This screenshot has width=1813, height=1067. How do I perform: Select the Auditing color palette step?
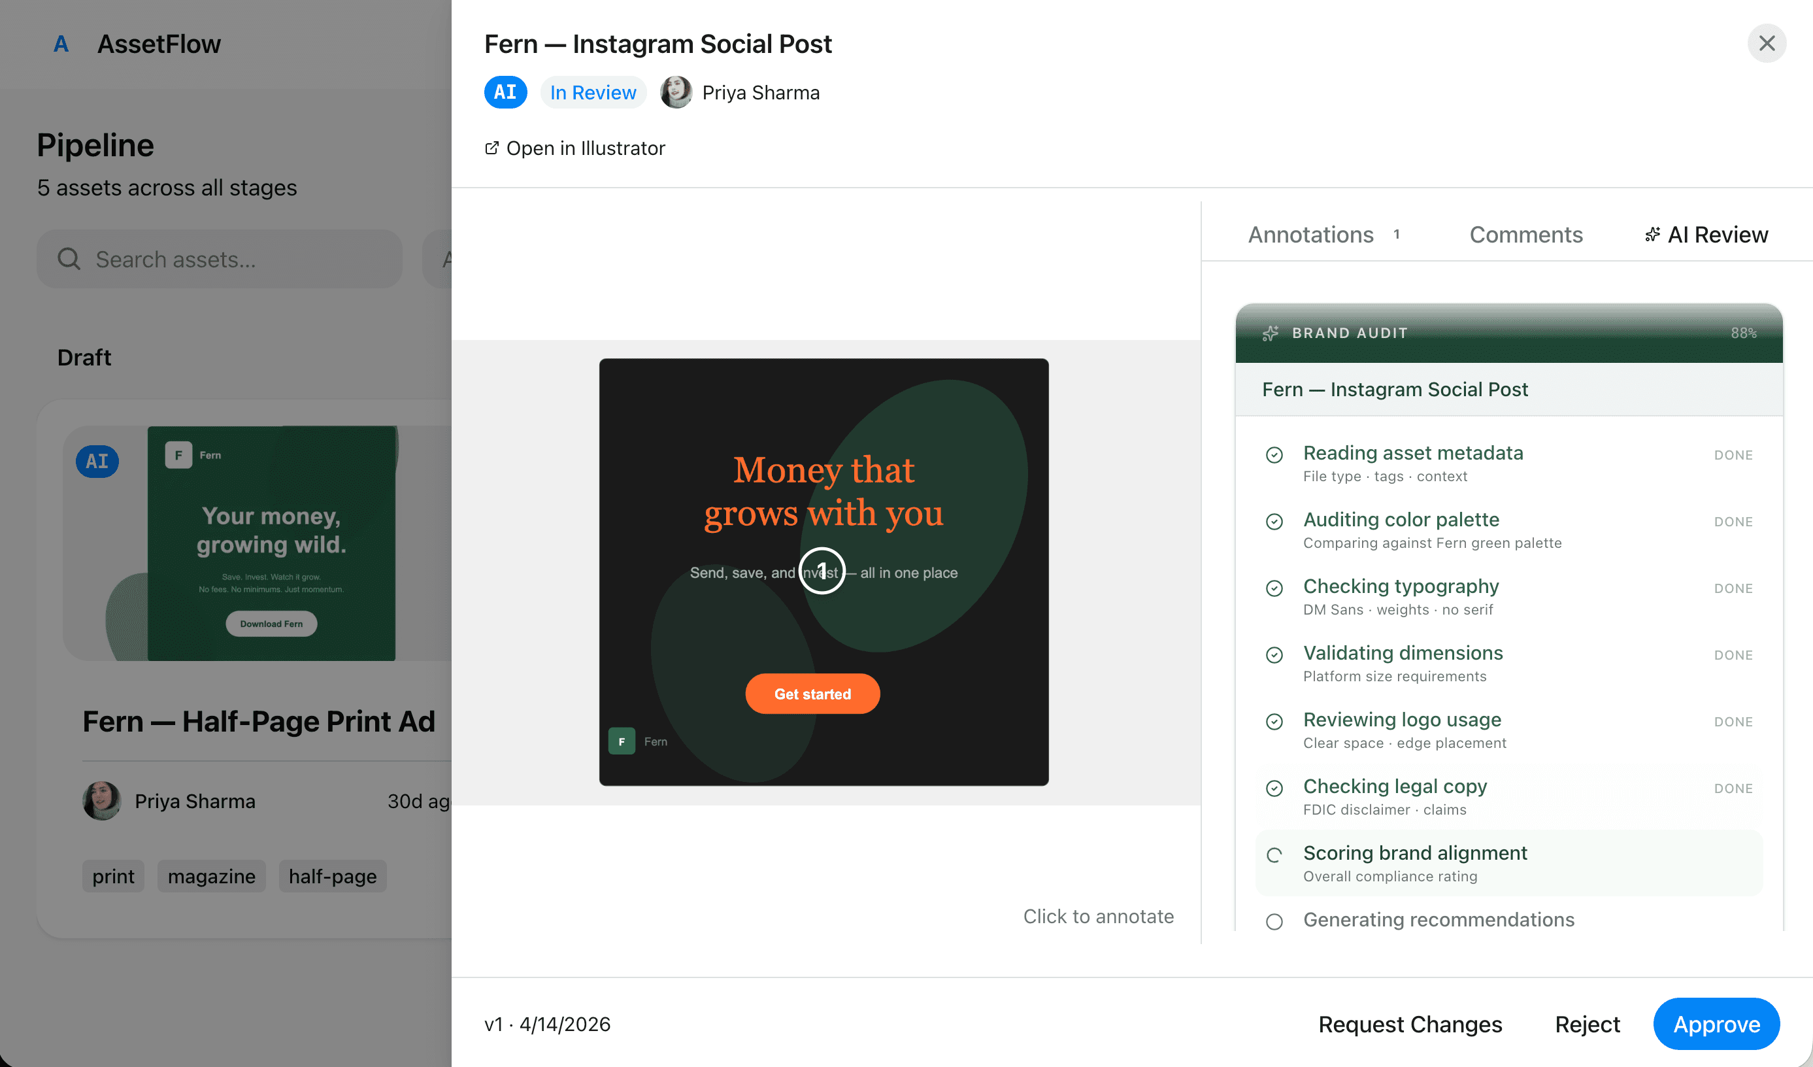tap(1508, 530)
